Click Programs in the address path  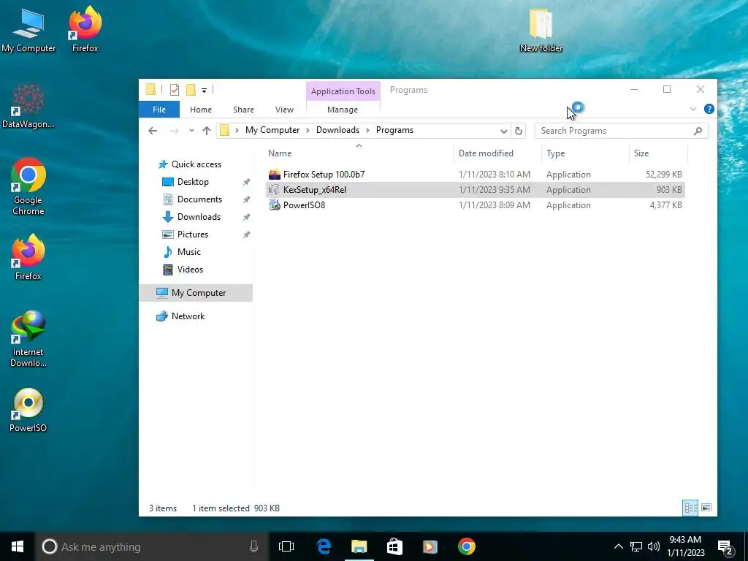click(394, 130)
